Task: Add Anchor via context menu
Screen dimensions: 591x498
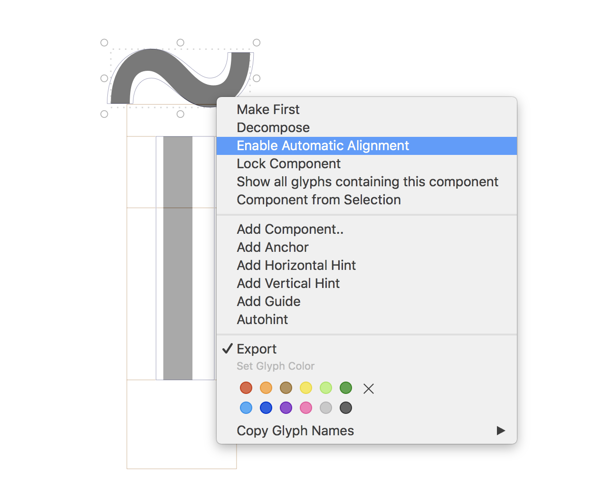Action: [273, 248]
